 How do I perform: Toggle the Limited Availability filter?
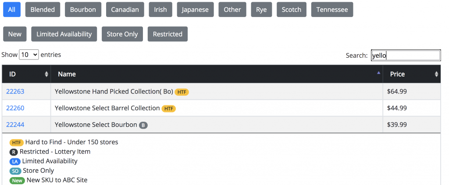click(x=64, y=34)
